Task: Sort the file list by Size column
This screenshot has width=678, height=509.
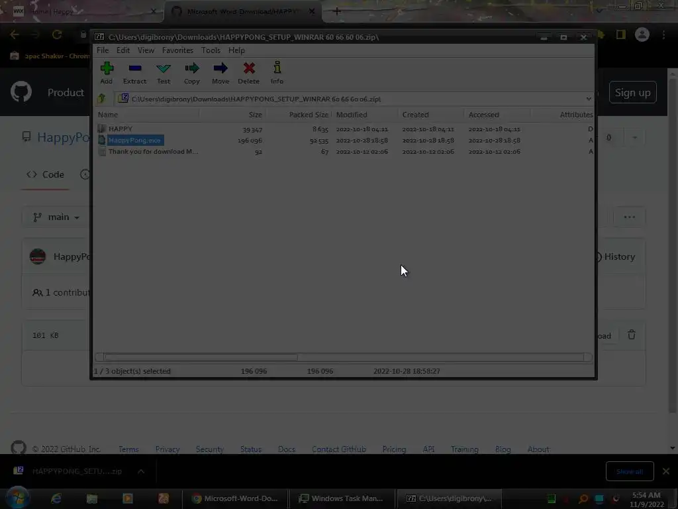Action: tap(232, 115)
